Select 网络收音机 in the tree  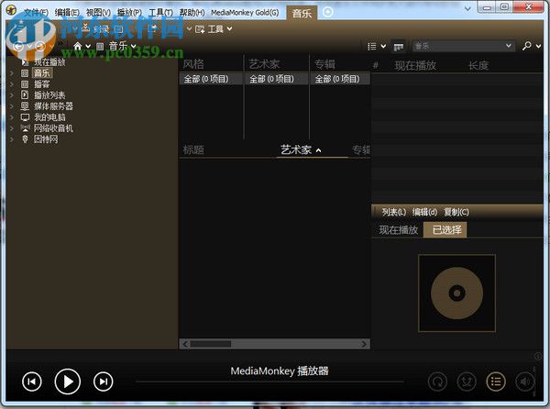53,128
